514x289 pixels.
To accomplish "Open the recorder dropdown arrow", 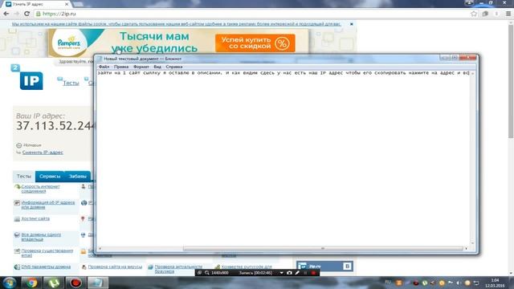I will click(x=281, y=273).
